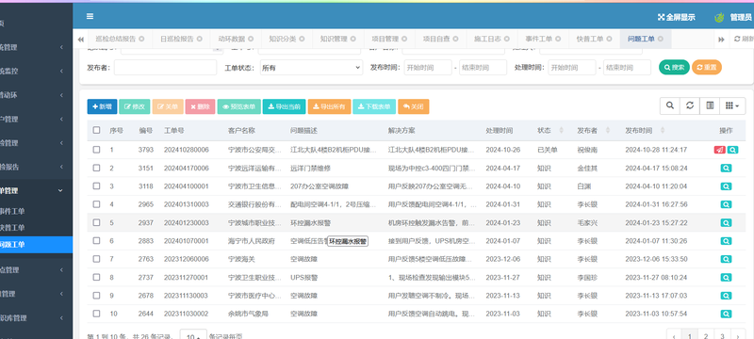The image size is (754, 339).
Task: Check the box for row 3151
Action: coord(97,168)
